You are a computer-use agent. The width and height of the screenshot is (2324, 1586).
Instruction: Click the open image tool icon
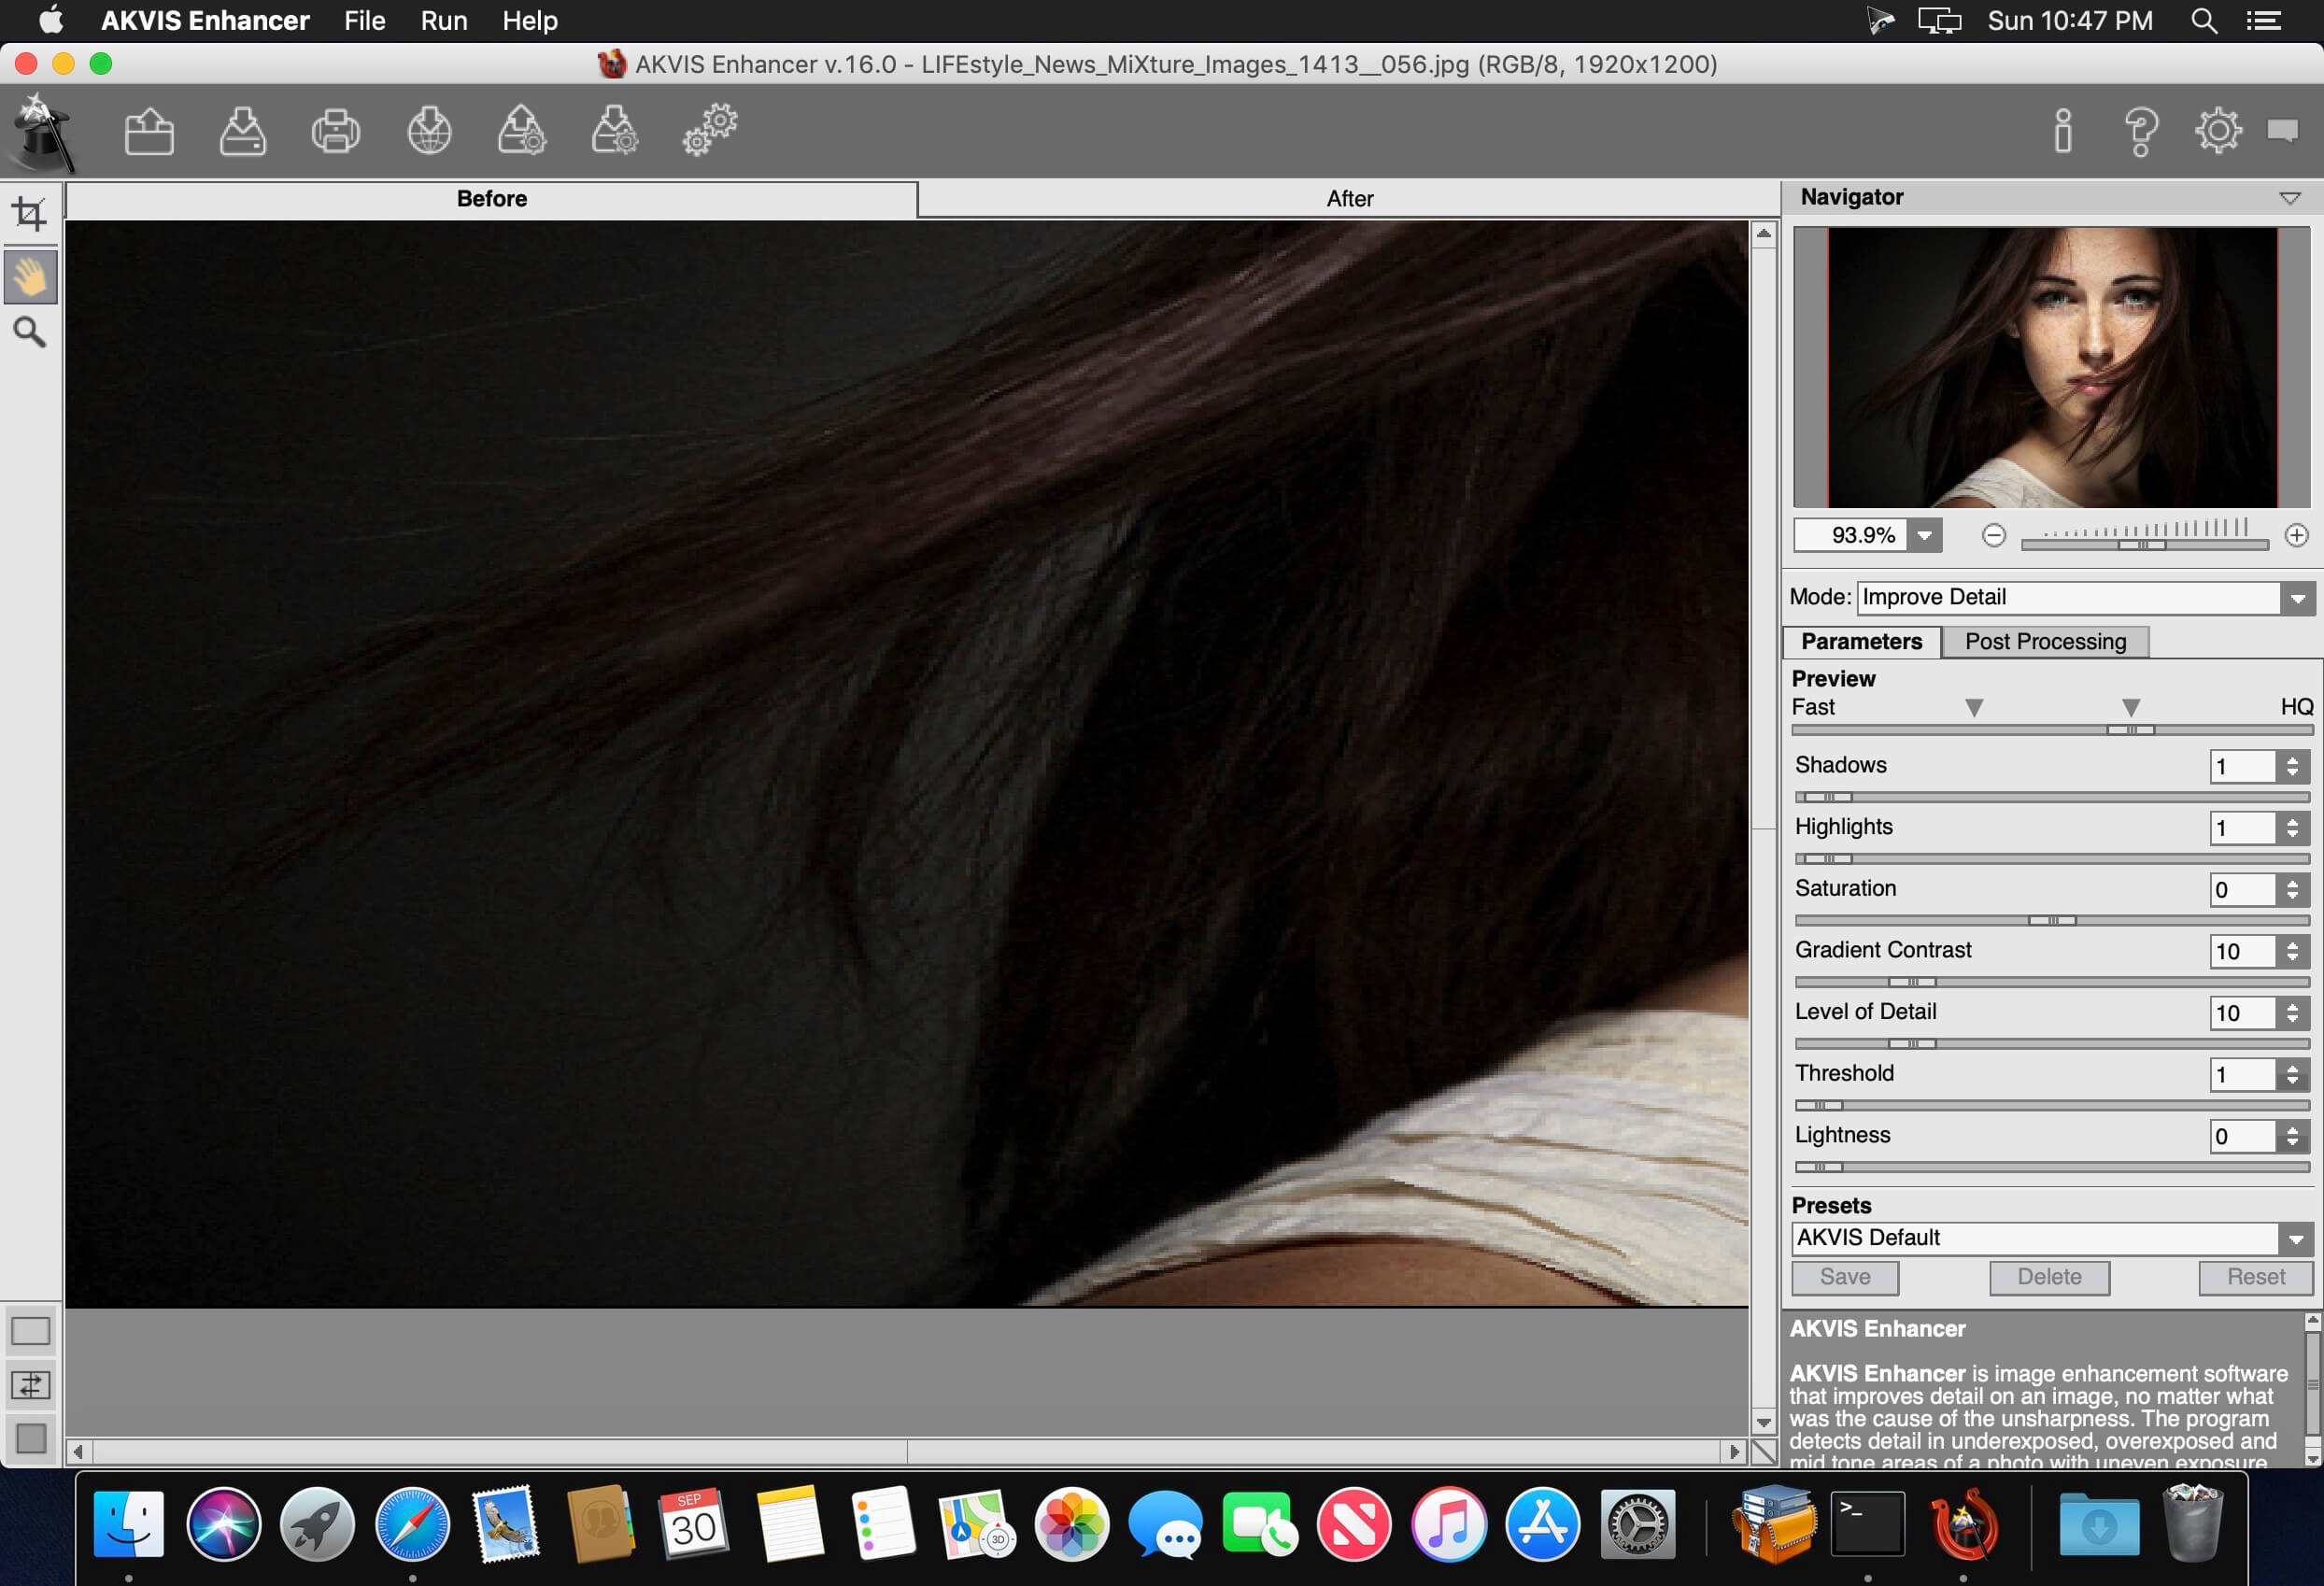click(x=149, y=131)
